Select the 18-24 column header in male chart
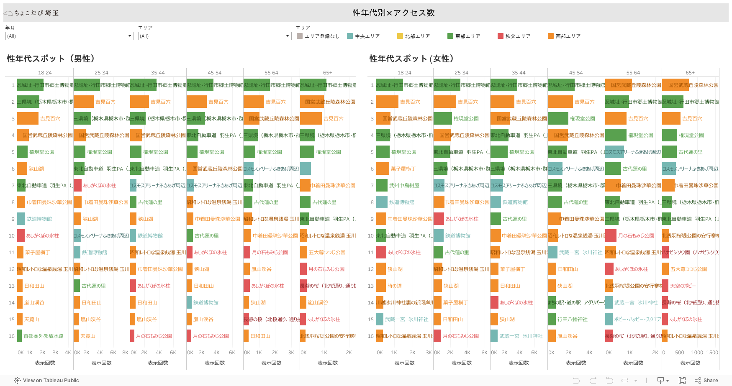732x386 pixels. (x=45, y=72)
